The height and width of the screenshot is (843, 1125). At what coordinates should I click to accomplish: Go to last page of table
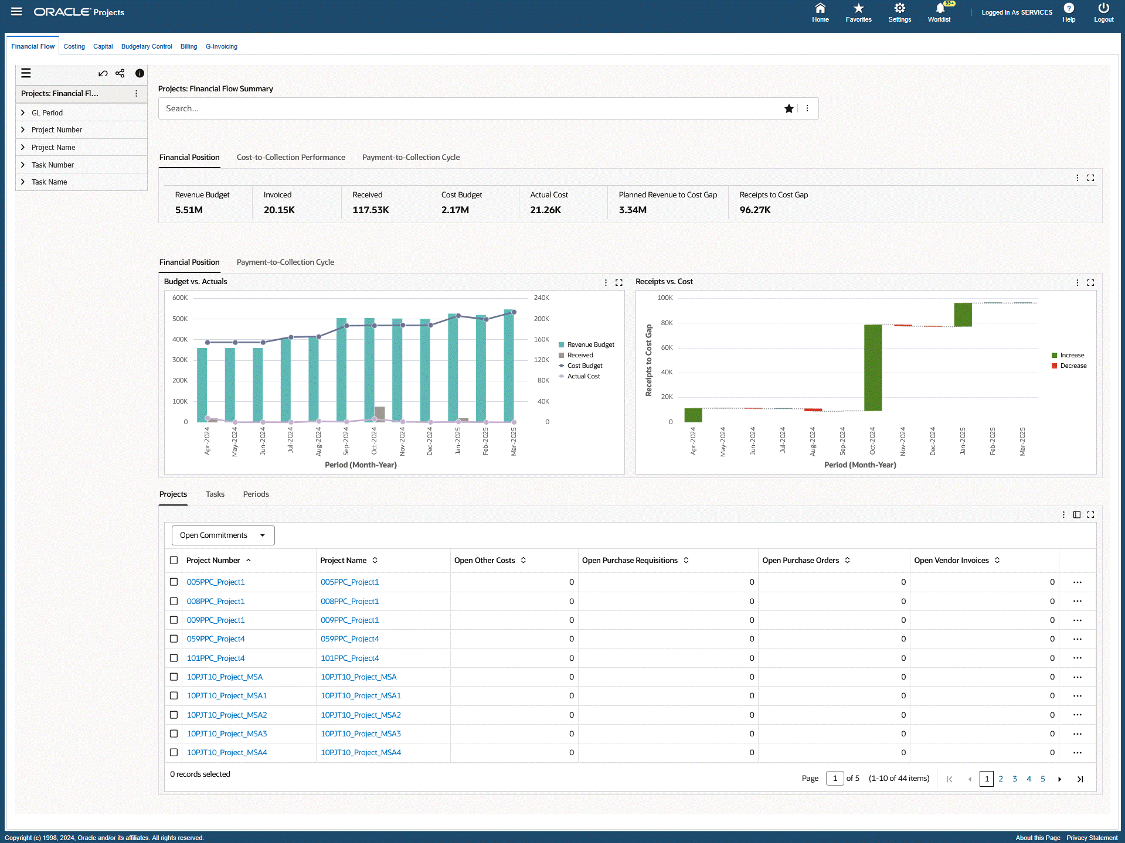pyautogui.click(x=1080, y=779)
